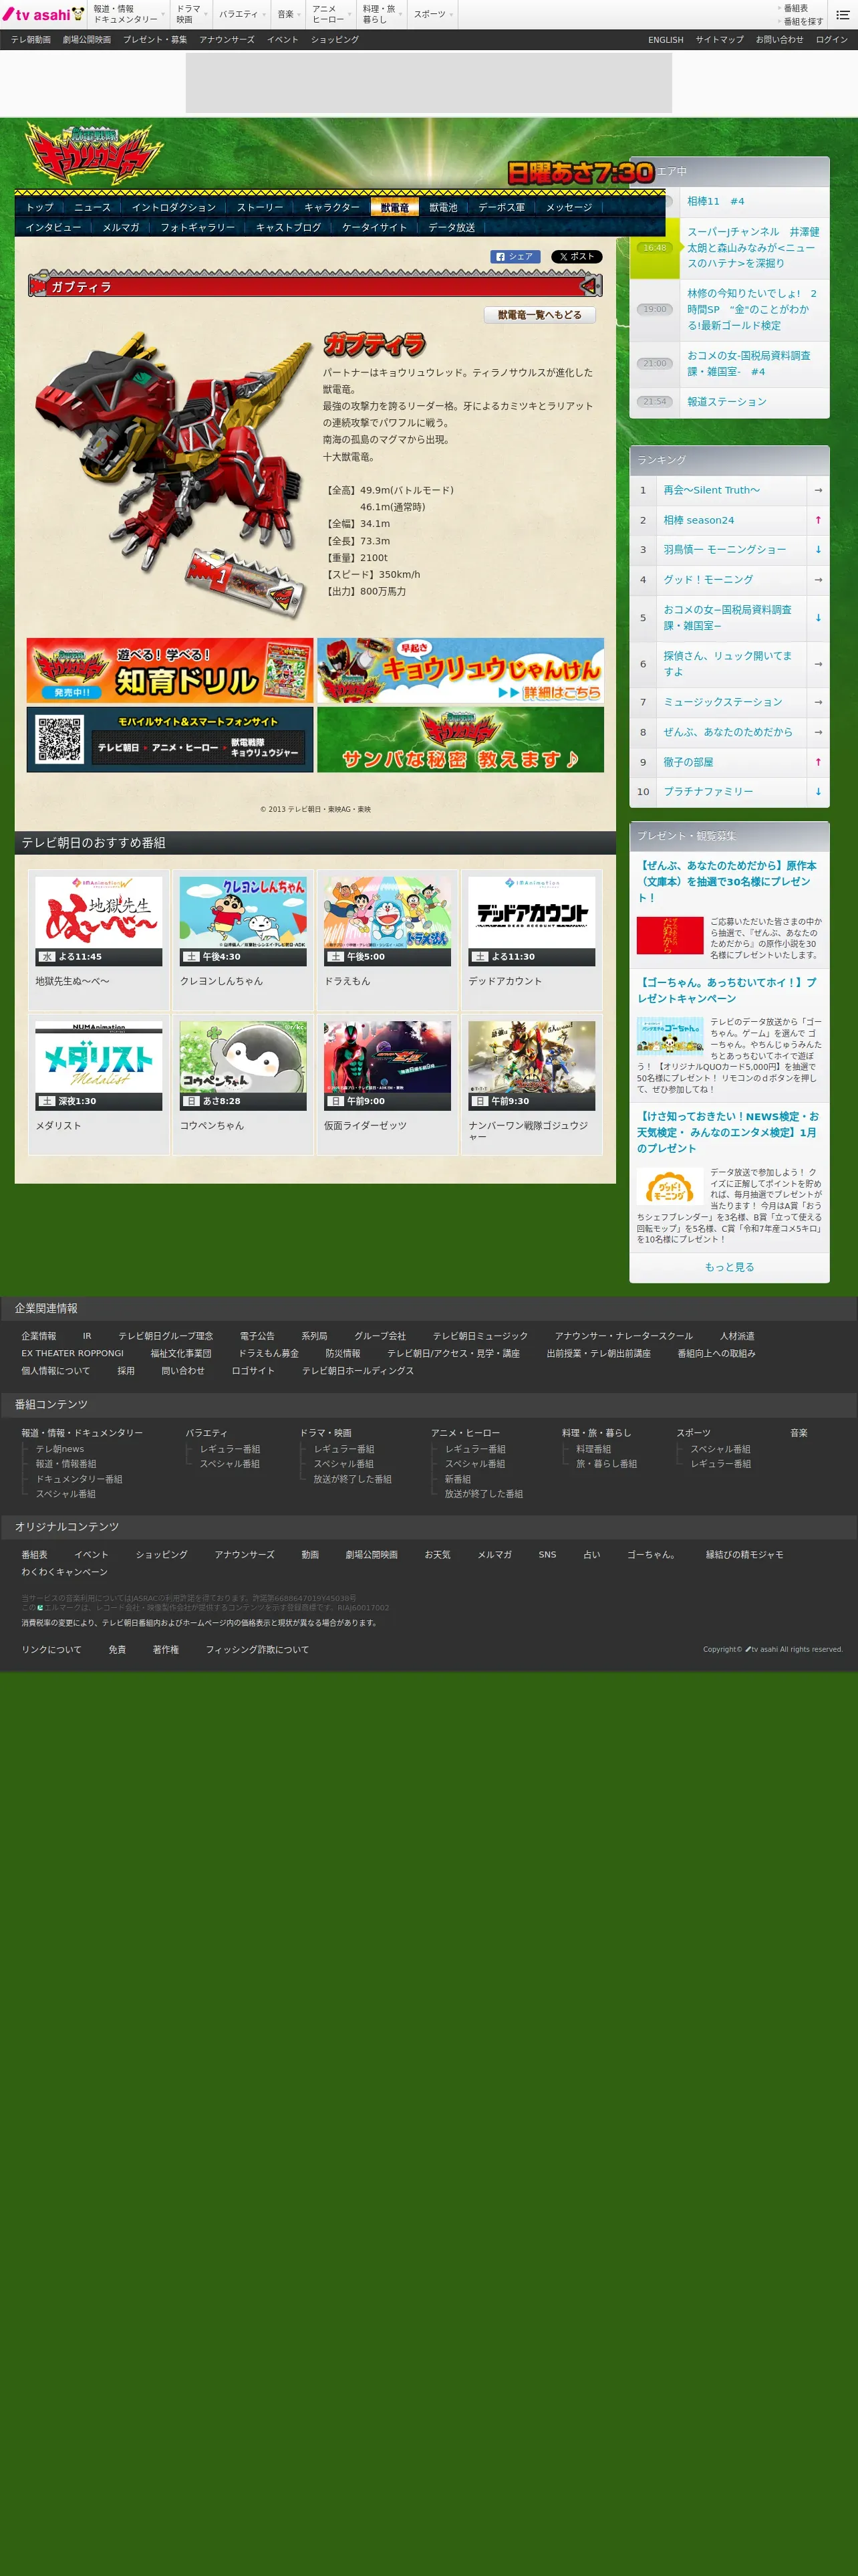The height and width of the screenshot is (2576, 858).
Task: Click the ログイン link
Action: (831, 40)
